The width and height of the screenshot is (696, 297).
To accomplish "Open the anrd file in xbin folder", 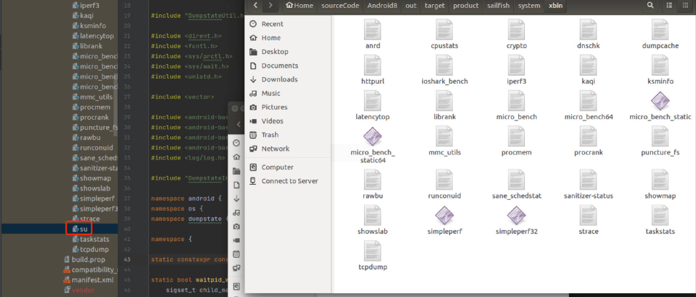I will 372,34.
